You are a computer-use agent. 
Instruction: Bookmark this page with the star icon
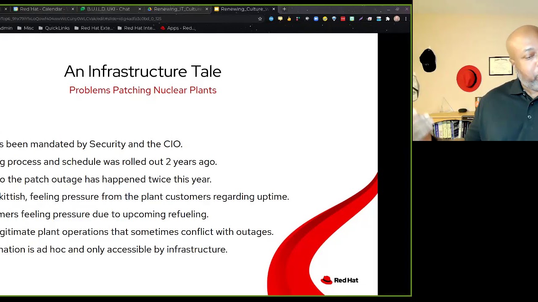click(x=260, y=19)
